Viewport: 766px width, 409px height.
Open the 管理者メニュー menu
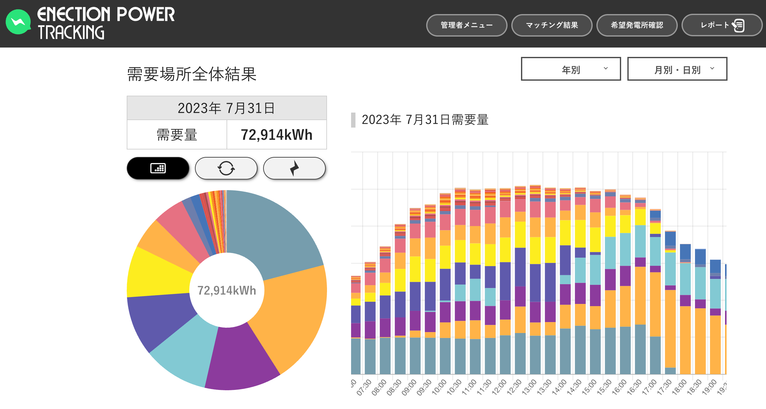[x=467, y=26]
